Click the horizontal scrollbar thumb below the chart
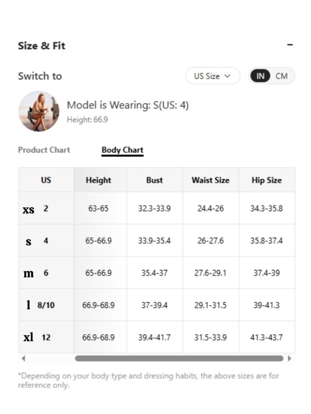This screenshot has height=414, width=311. (x=179, y=358)
